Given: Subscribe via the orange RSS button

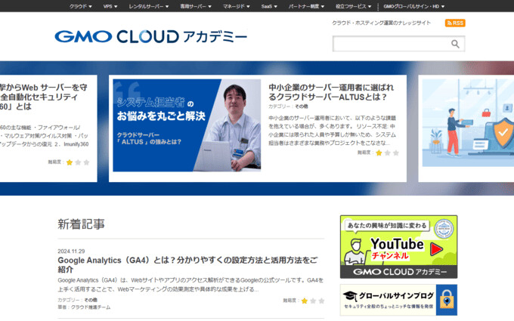Looking at the screenshot, I should 455,23.
